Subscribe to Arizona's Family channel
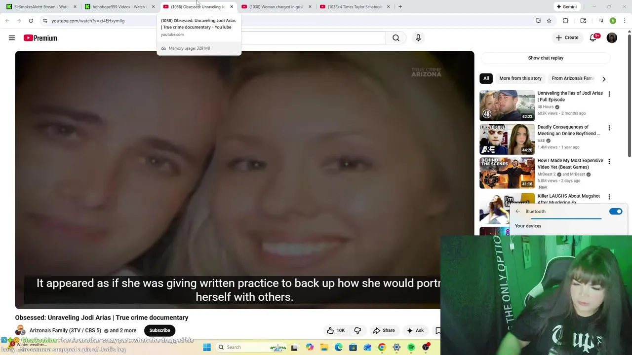This screenshot has height=355, width=632. point(159,330)
